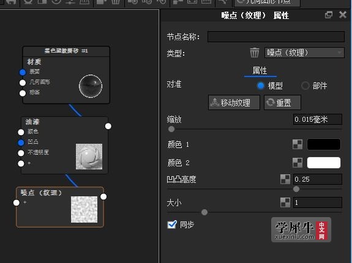Click the output socket of 噪点（纹理）node

tap(103, 196)
